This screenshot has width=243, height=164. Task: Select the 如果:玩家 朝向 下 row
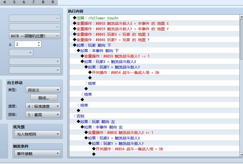(x=154, y=45)
